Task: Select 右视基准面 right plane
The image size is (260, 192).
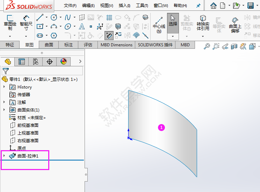Action: 28,140
